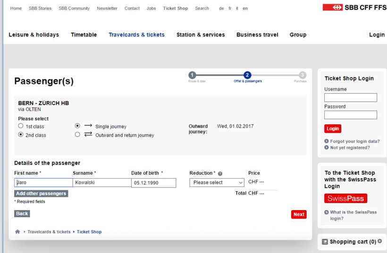Click Add other passengers button
Viewport: 387px width, 253px height.
click(41, 194)
